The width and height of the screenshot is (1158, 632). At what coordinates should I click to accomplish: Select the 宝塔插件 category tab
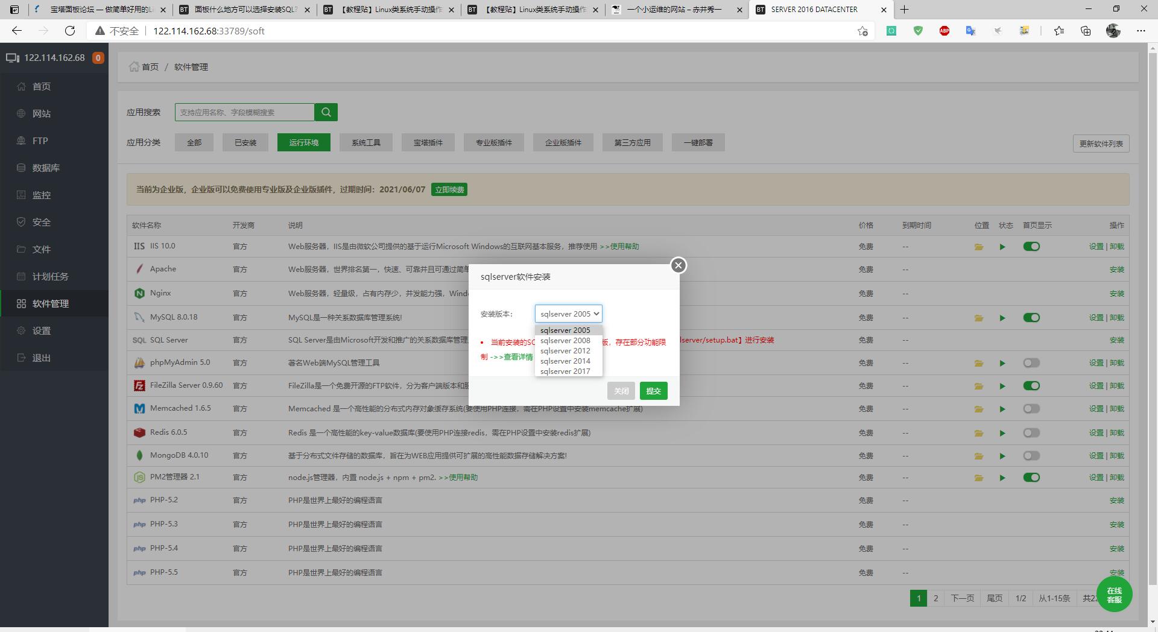point(428,143)
